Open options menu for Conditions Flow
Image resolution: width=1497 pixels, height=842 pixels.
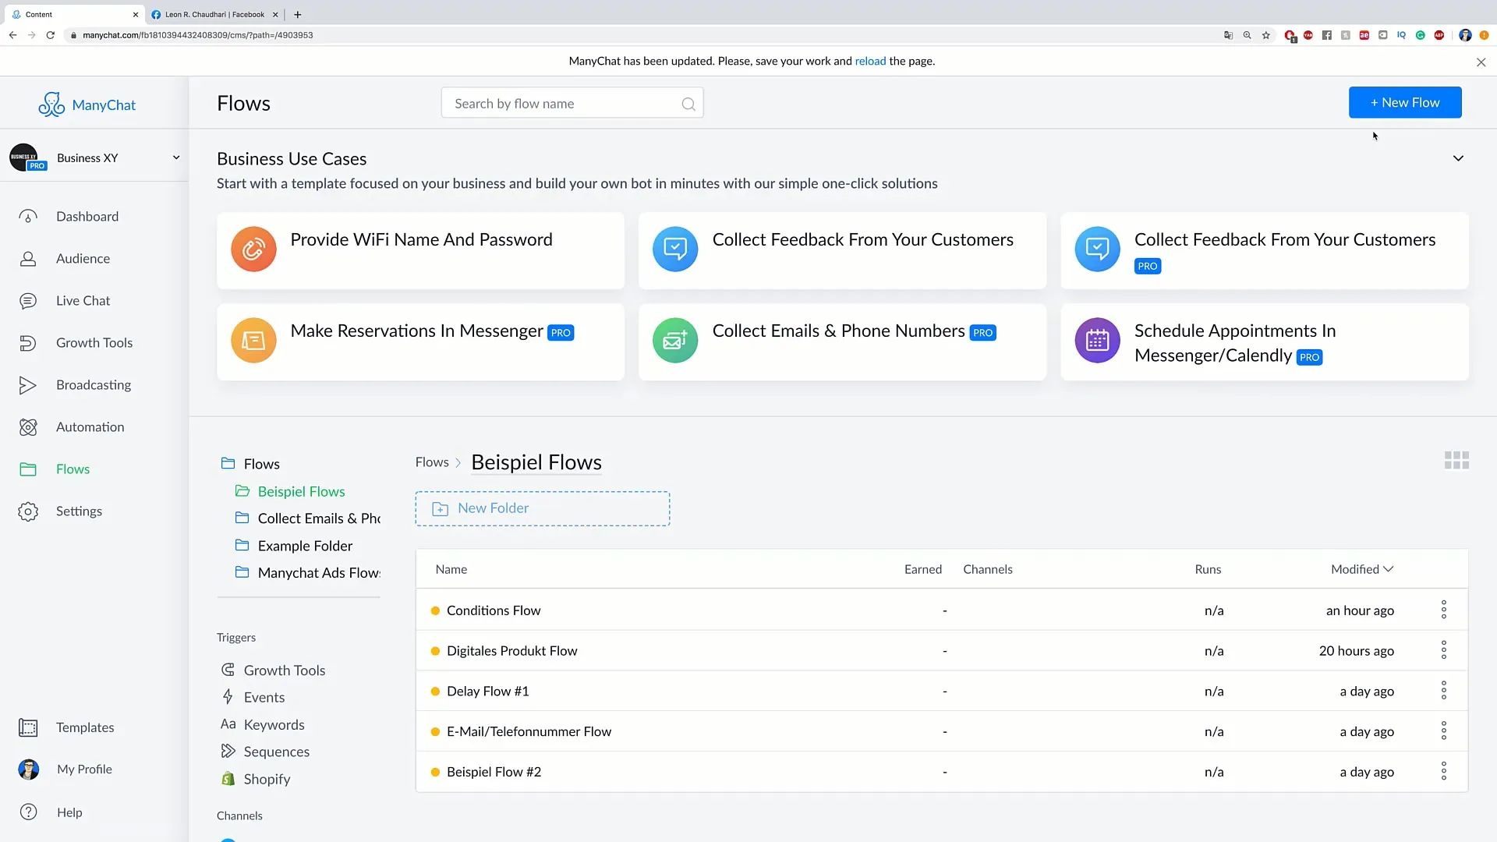1444,610
